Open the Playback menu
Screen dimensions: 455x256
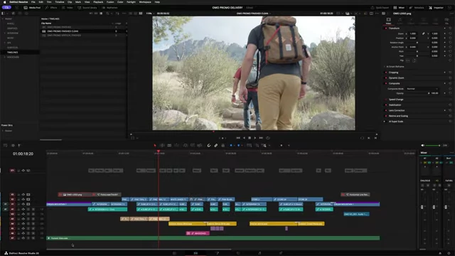click(98, 2)
